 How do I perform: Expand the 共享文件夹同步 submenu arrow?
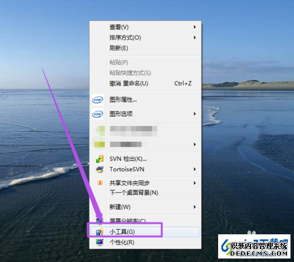tap(195, 183)
